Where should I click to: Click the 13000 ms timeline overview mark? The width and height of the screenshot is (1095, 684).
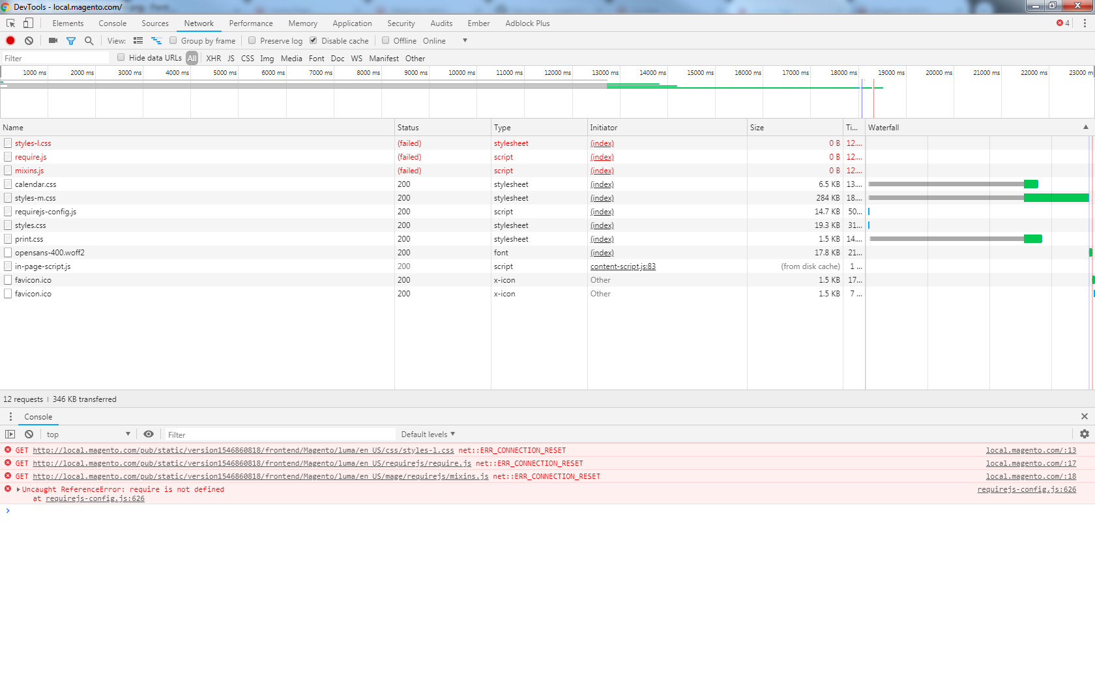point(605,72)
